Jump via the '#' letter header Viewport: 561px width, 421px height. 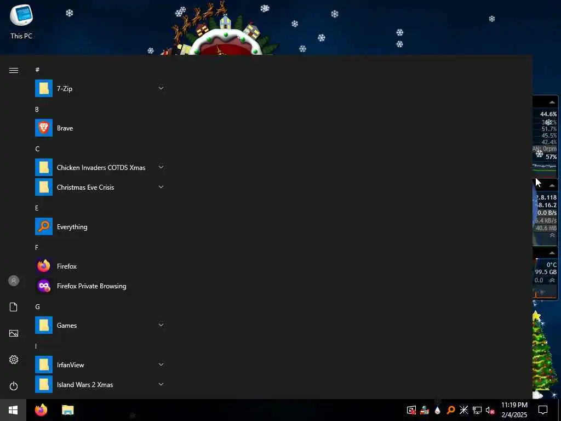tap(37, 70)
